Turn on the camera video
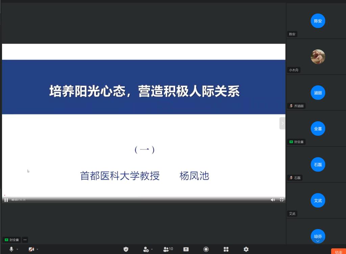 [31, 249]
